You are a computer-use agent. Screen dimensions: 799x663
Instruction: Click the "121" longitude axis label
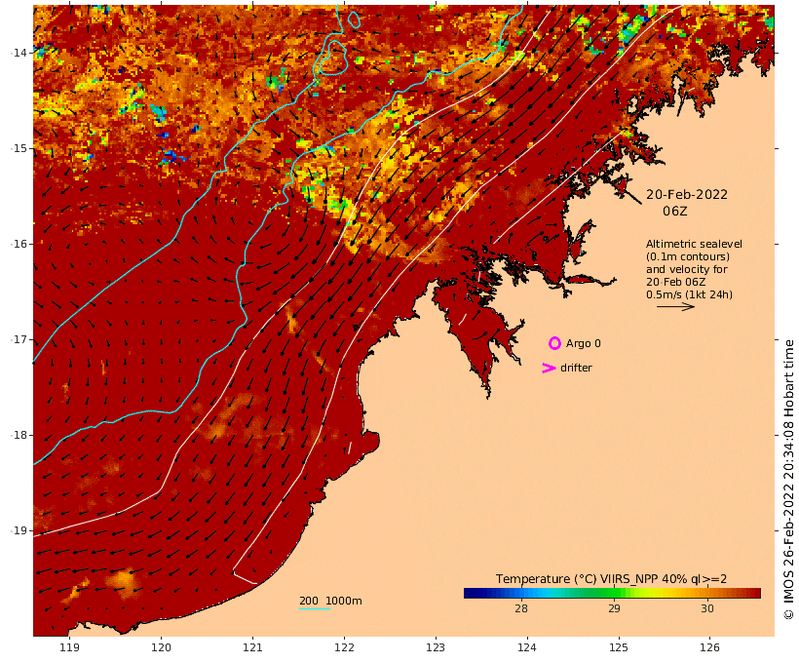click(x=252, y=647)
